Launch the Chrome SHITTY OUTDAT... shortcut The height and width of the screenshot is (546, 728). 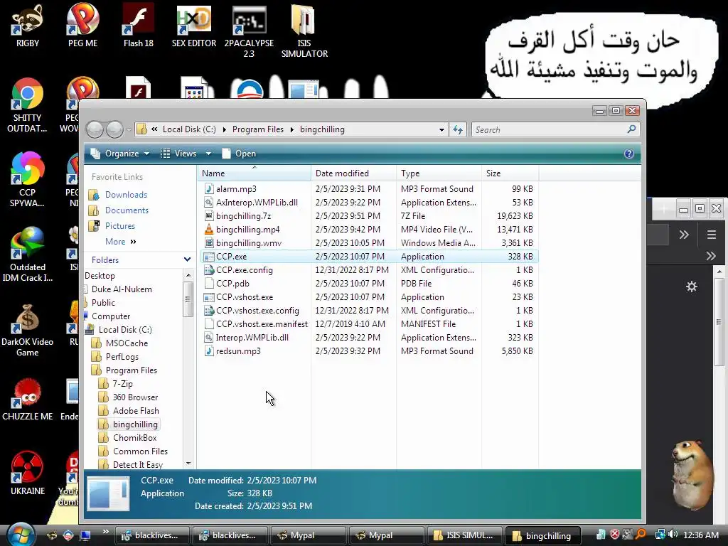pos(27,105)
